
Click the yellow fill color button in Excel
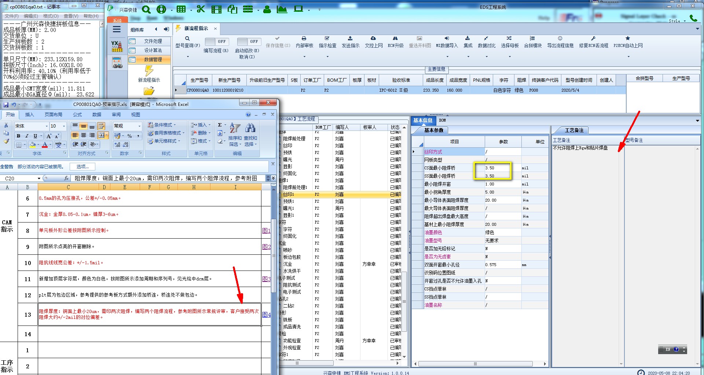point(33,145)
